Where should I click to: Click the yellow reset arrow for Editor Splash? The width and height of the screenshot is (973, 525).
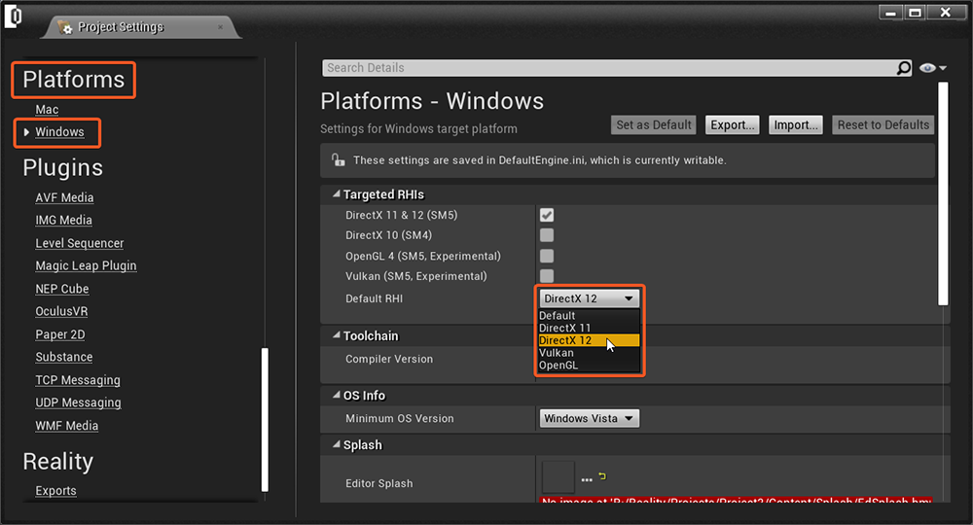[602, 476]
